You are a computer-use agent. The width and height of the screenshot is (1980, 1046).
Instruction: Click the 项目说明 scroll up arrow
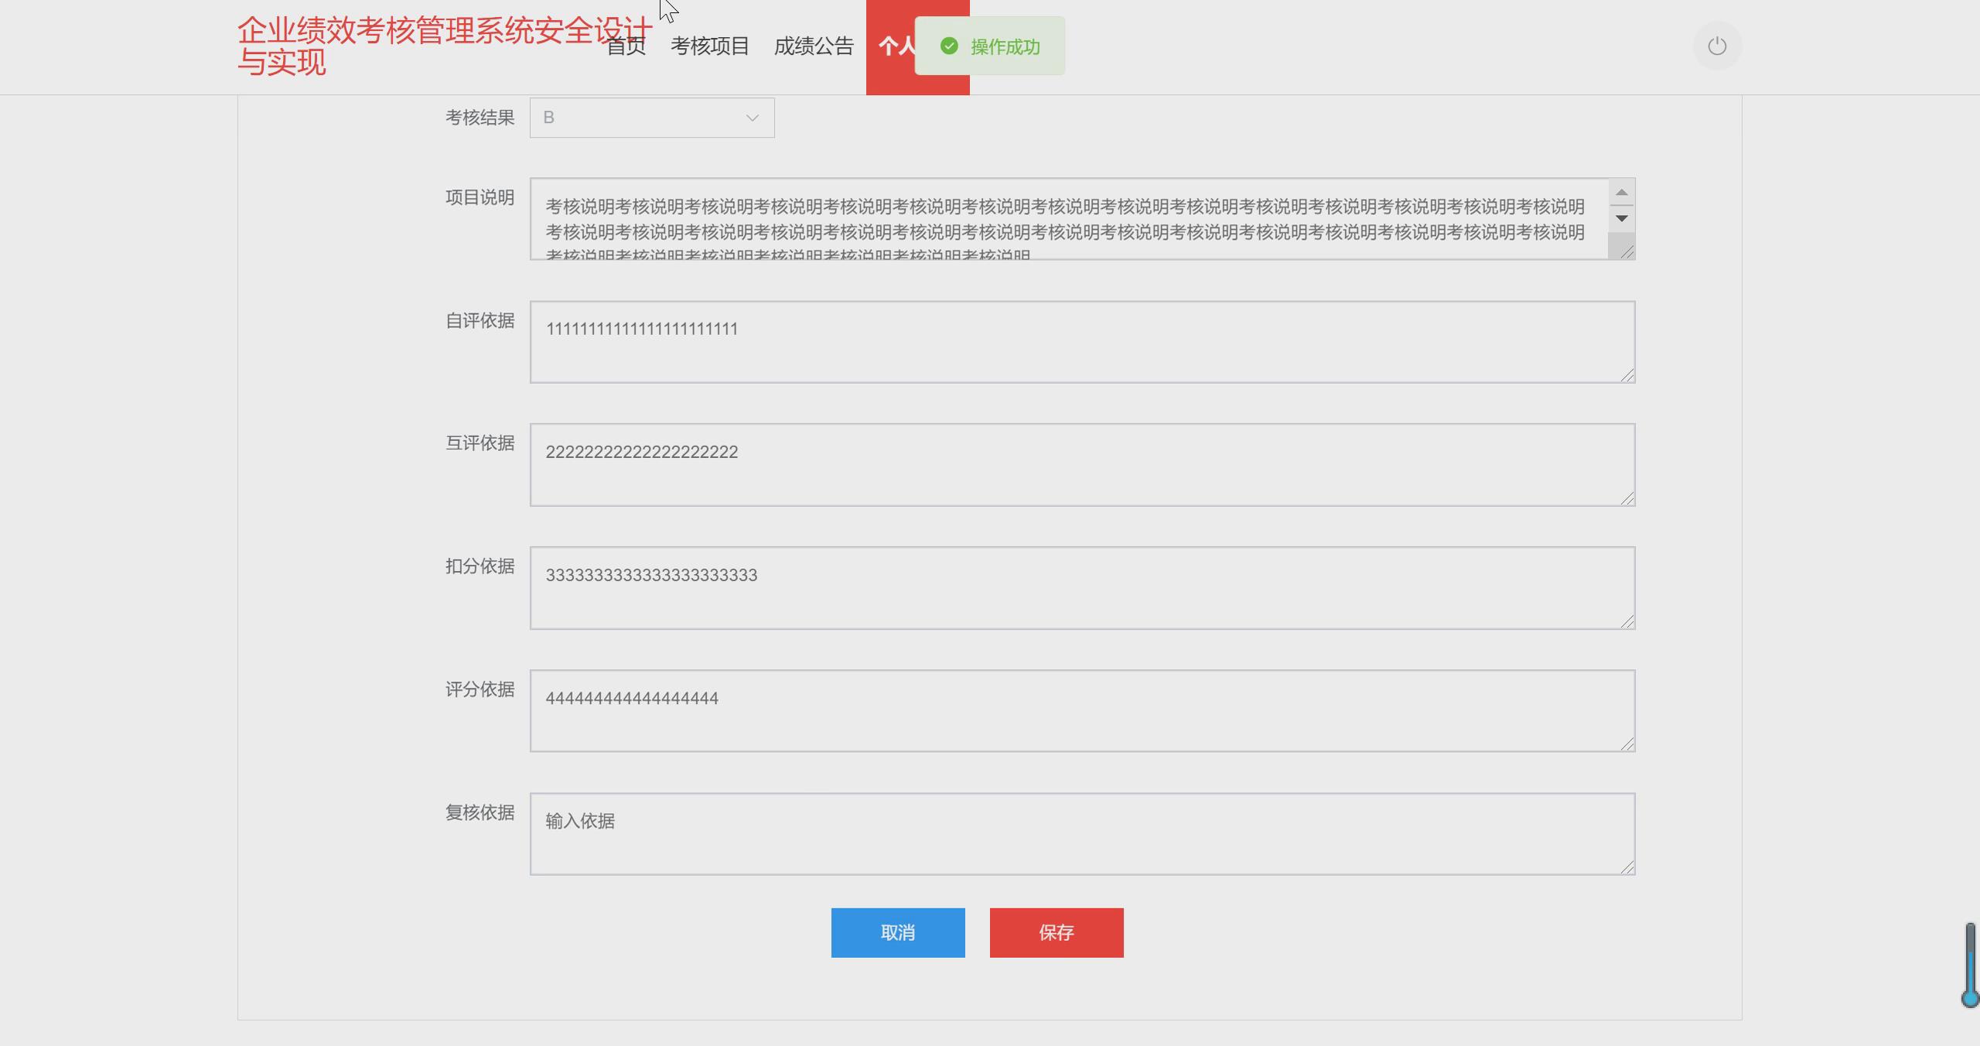pos(1621,193)
